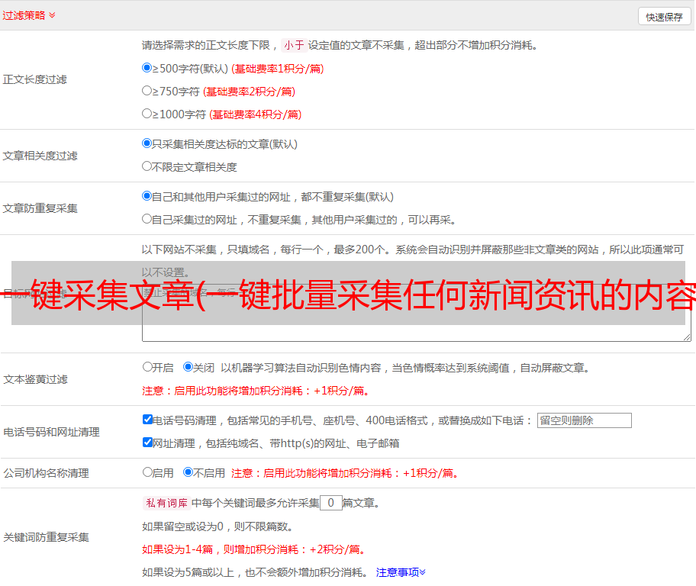Enable 公司机构名称清理 with 启用
This screenshot has width=696, height=586.
tap(147, 472)
